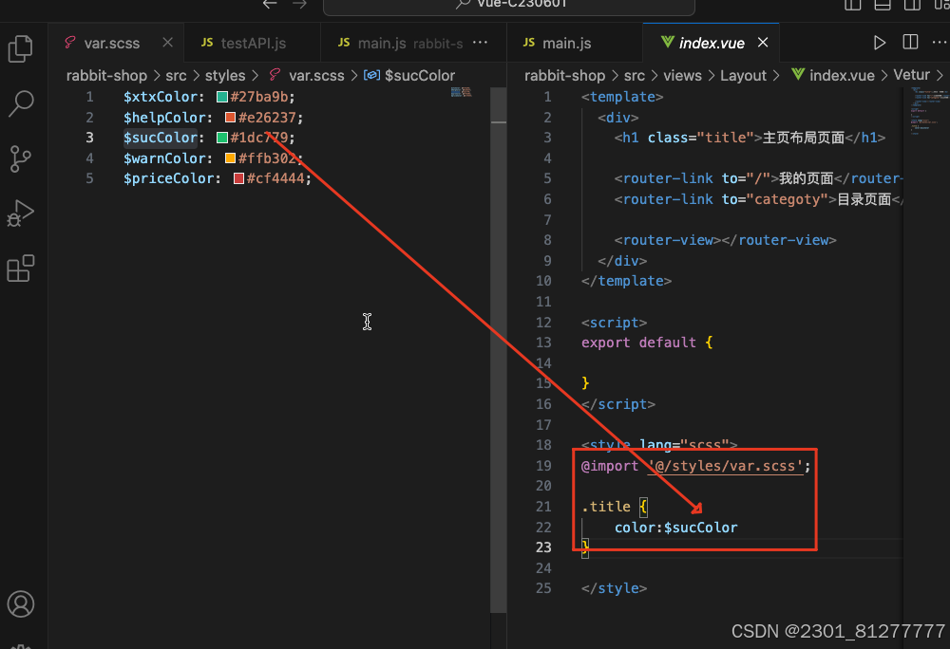The height and width of the screenshot is (649, 950).
Task: Run the file with the play icon
Action: tap(879, 43)
